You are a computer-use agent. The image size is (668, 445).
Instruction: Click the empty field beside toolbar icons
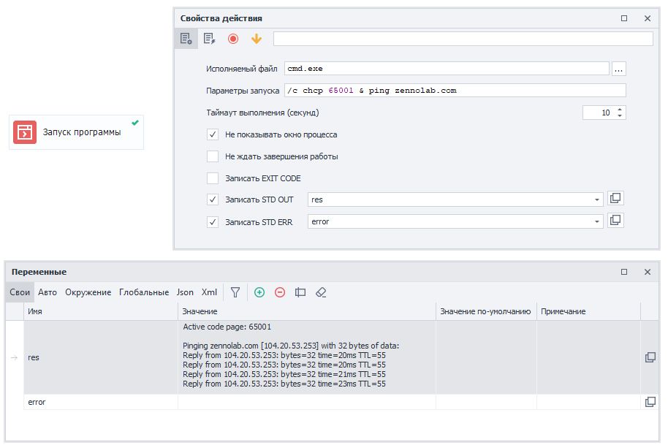pos(463,39)
